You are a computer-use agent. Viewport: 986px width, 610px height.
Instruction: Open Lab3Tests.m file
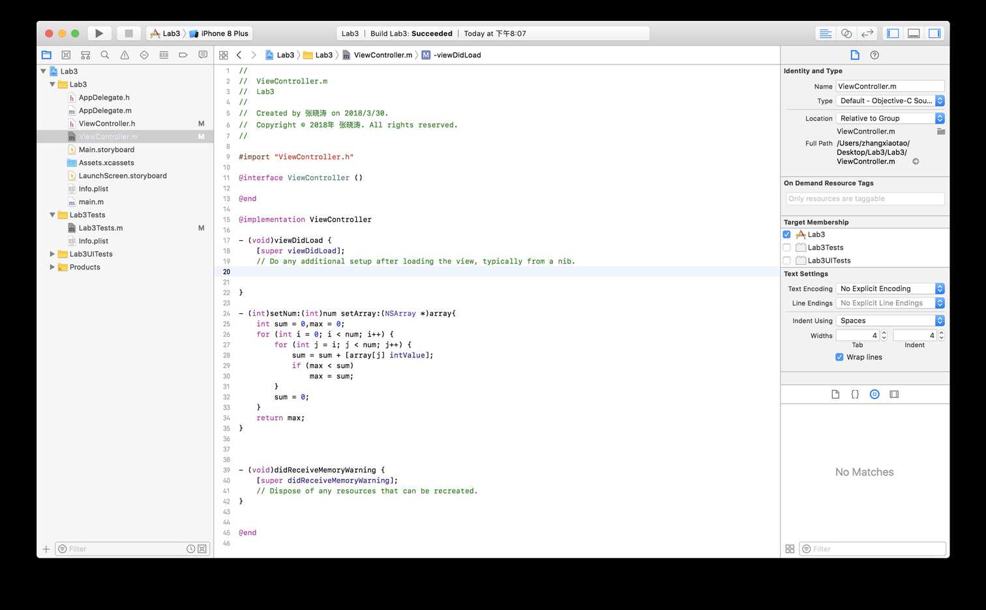(100, 228)
